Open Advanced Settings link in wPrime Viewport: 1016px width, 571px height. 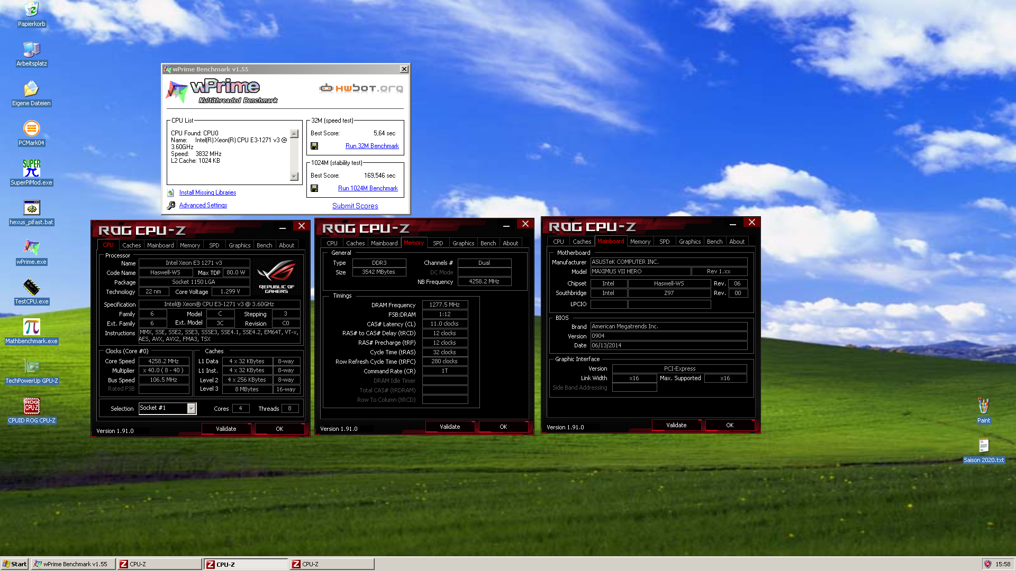click(203, 205)
